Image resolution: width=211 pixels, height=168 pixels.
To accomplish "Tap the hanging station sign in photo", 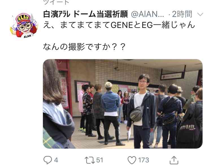I will coord(173,75).
